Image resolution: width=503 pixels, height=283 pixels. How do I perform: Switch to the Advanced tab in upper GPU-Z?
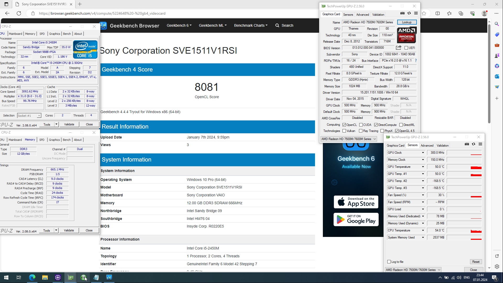363,15
